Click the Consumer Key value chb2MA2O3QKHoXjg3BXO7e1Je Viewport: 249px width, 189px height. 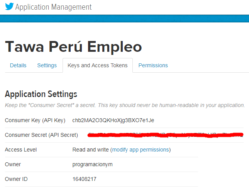(113, 120)
